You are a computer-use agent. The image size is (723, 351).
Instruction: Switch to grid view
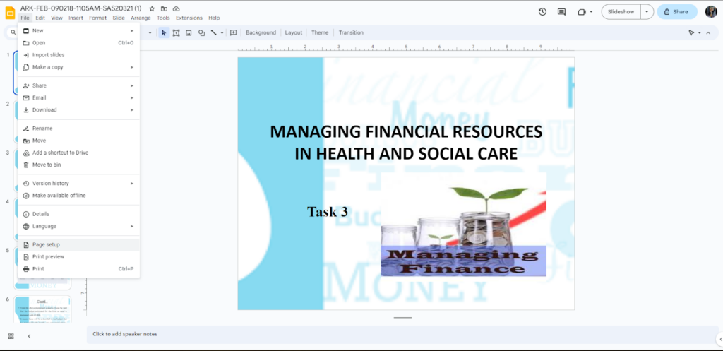[11, 336]
